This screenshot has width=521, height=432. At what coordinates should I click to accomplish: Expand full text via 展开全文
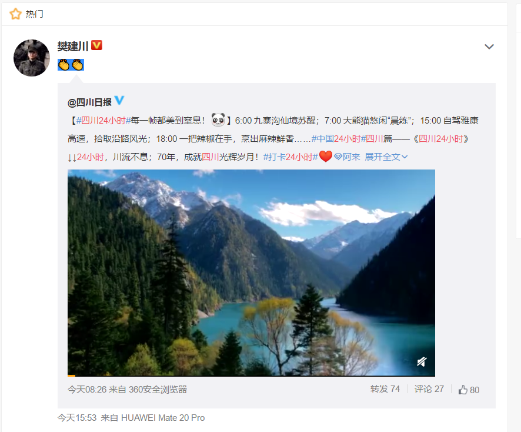[386, 157]
